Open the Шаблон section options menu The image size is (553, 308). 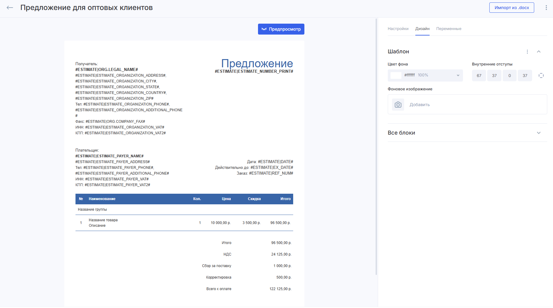click(x=527, y=52)
